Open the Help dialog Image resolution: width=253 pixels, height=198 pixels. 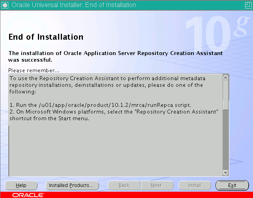[x=21, y=185]
